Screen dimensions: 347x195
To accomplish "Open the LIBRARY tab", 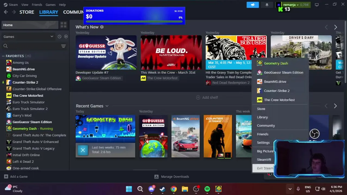I will [x=49, y=12].
